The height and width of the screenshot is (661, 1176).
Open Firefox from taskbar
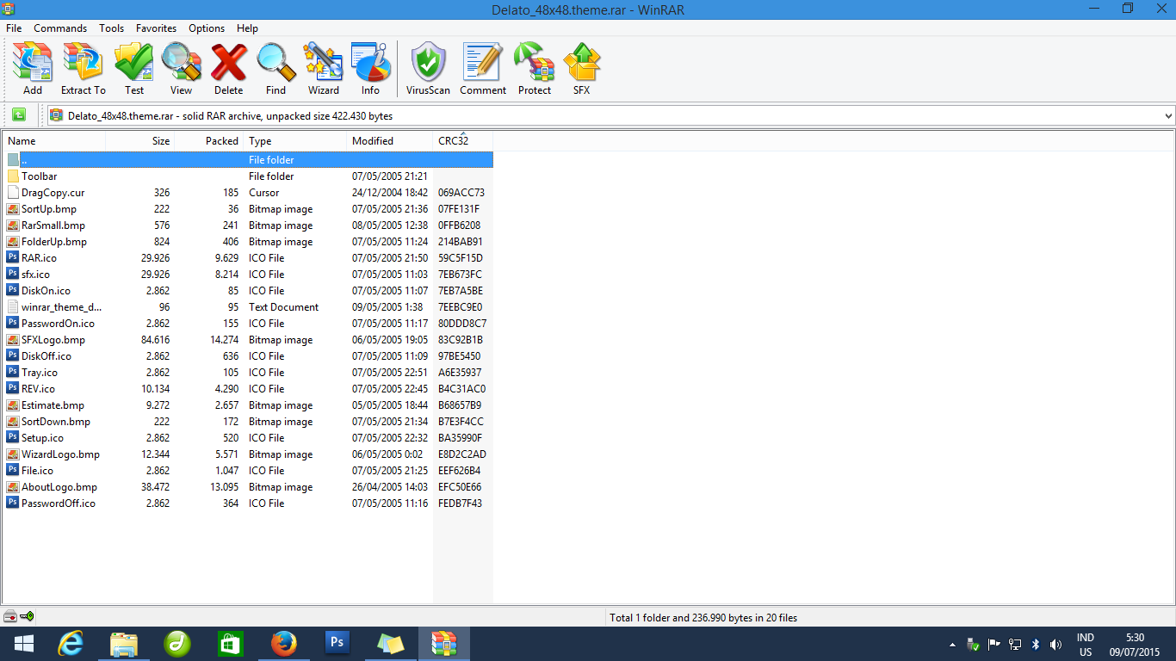click(x=283, y=643)
